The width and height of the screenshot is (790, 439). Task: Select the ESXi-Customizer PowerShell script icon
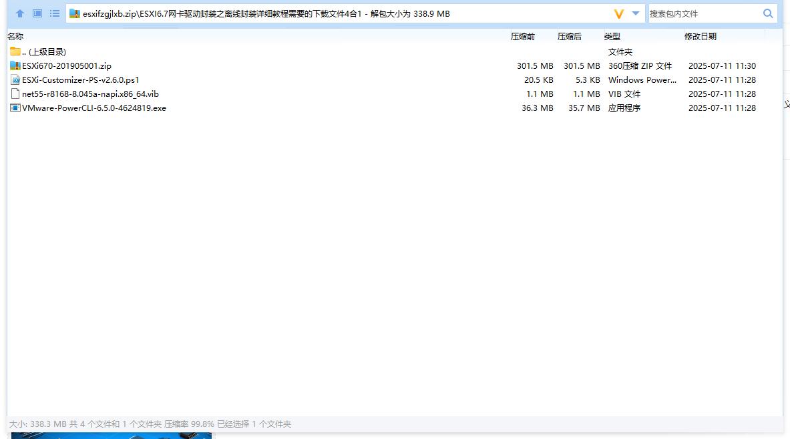[x=15, y=80]
